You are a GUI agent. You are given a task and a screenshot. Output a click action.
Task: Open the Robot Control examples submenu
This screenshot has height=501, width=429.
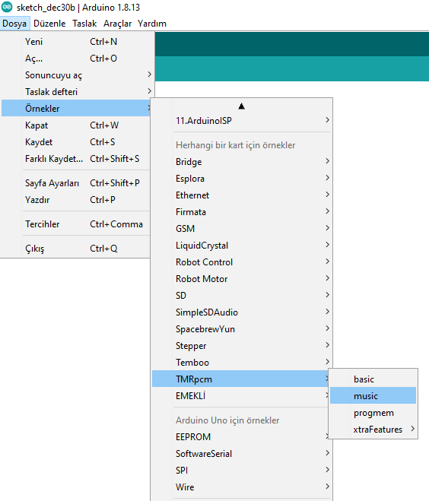pyautogui.click(x=242, y=262)
